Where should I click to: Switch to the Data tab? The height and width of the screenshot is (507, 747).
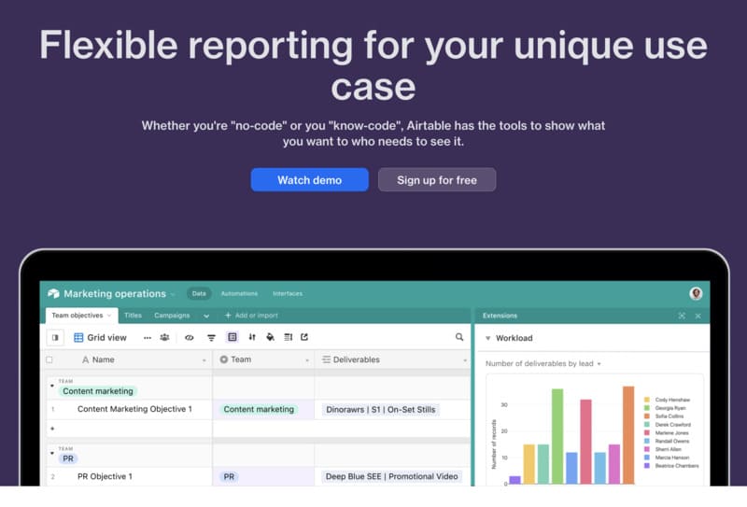tap(199, 293)
